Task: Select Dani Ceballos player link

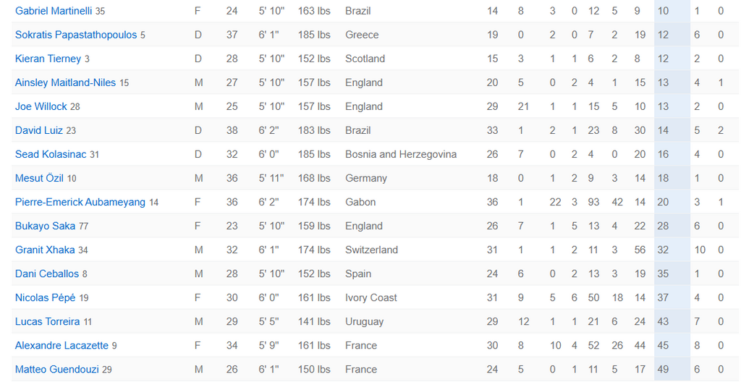Action: pos(47,273)
